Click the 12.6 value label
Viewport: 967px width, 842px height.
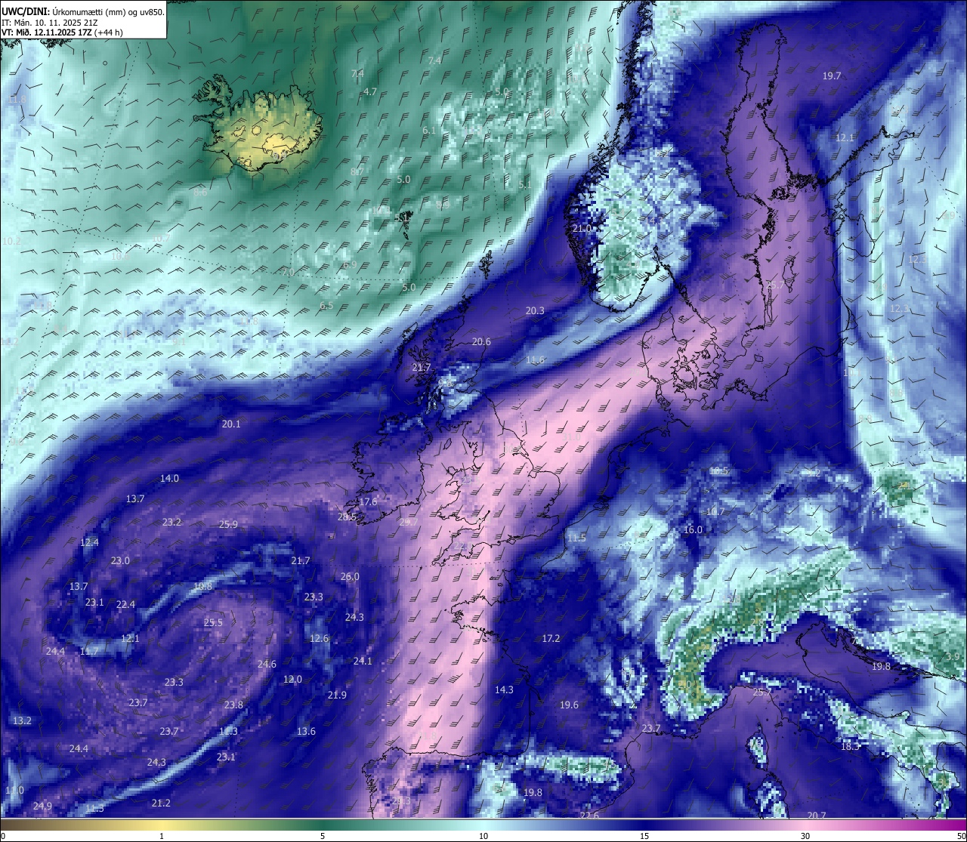click(320, 638)
